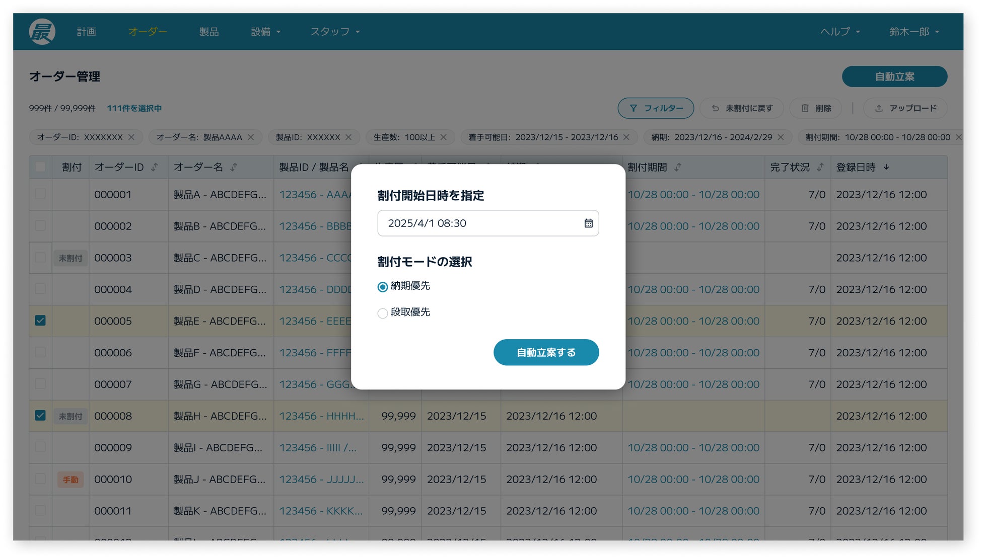The width and height of the screenshot is (982, 559).
Task: Open the 製品 navigation item
Action: (x=209, y=32)
